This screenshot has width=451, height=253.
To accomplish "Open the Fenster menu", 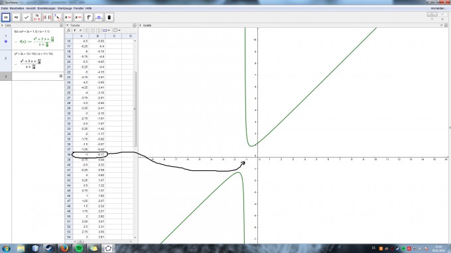I will [78, 9].
